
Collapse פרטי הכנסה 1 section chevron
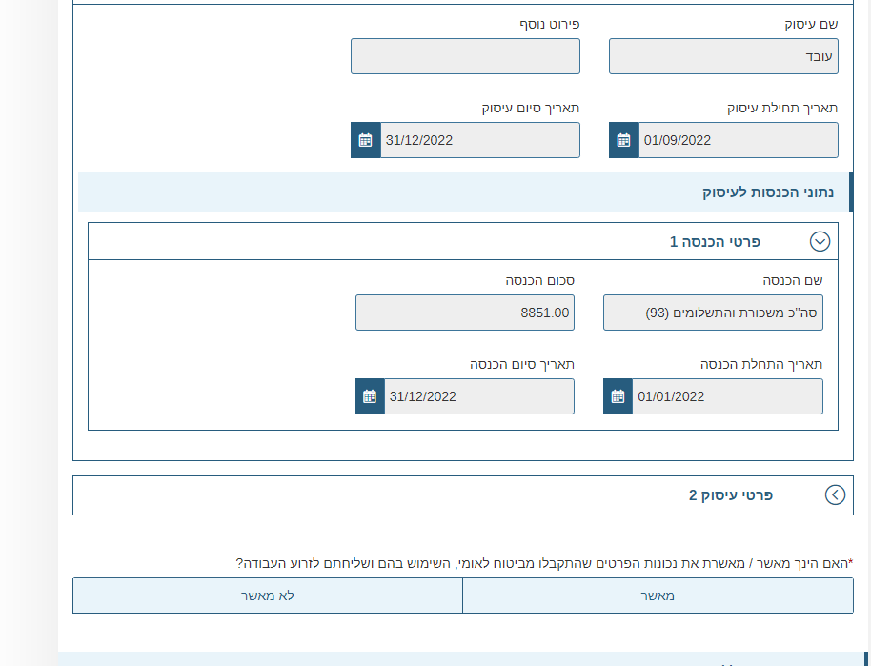[820, 242]
